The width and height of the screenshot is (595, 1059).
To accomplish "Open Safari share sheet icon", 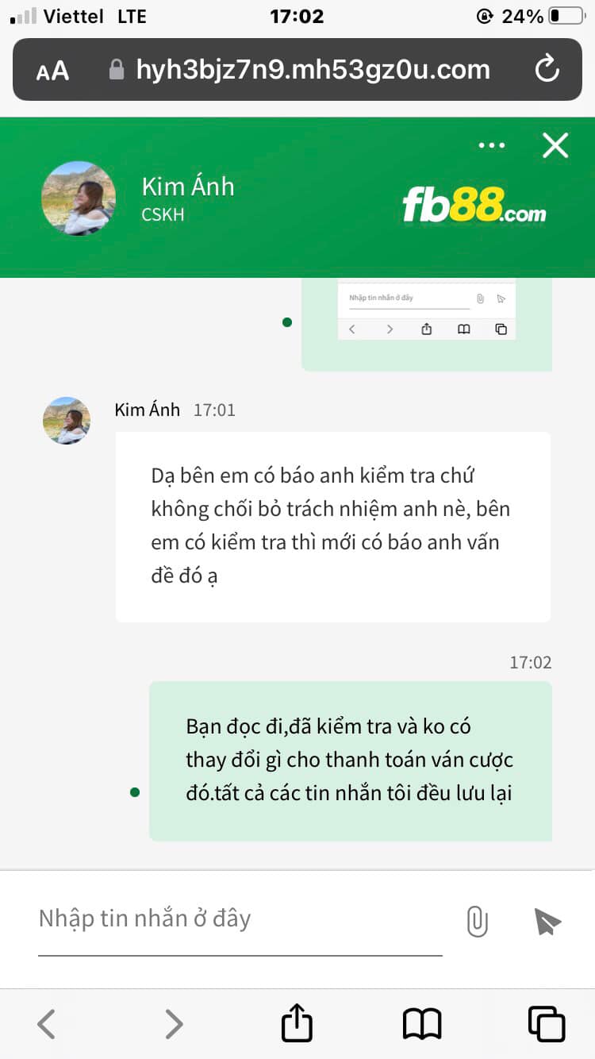I will [297, 1022].
